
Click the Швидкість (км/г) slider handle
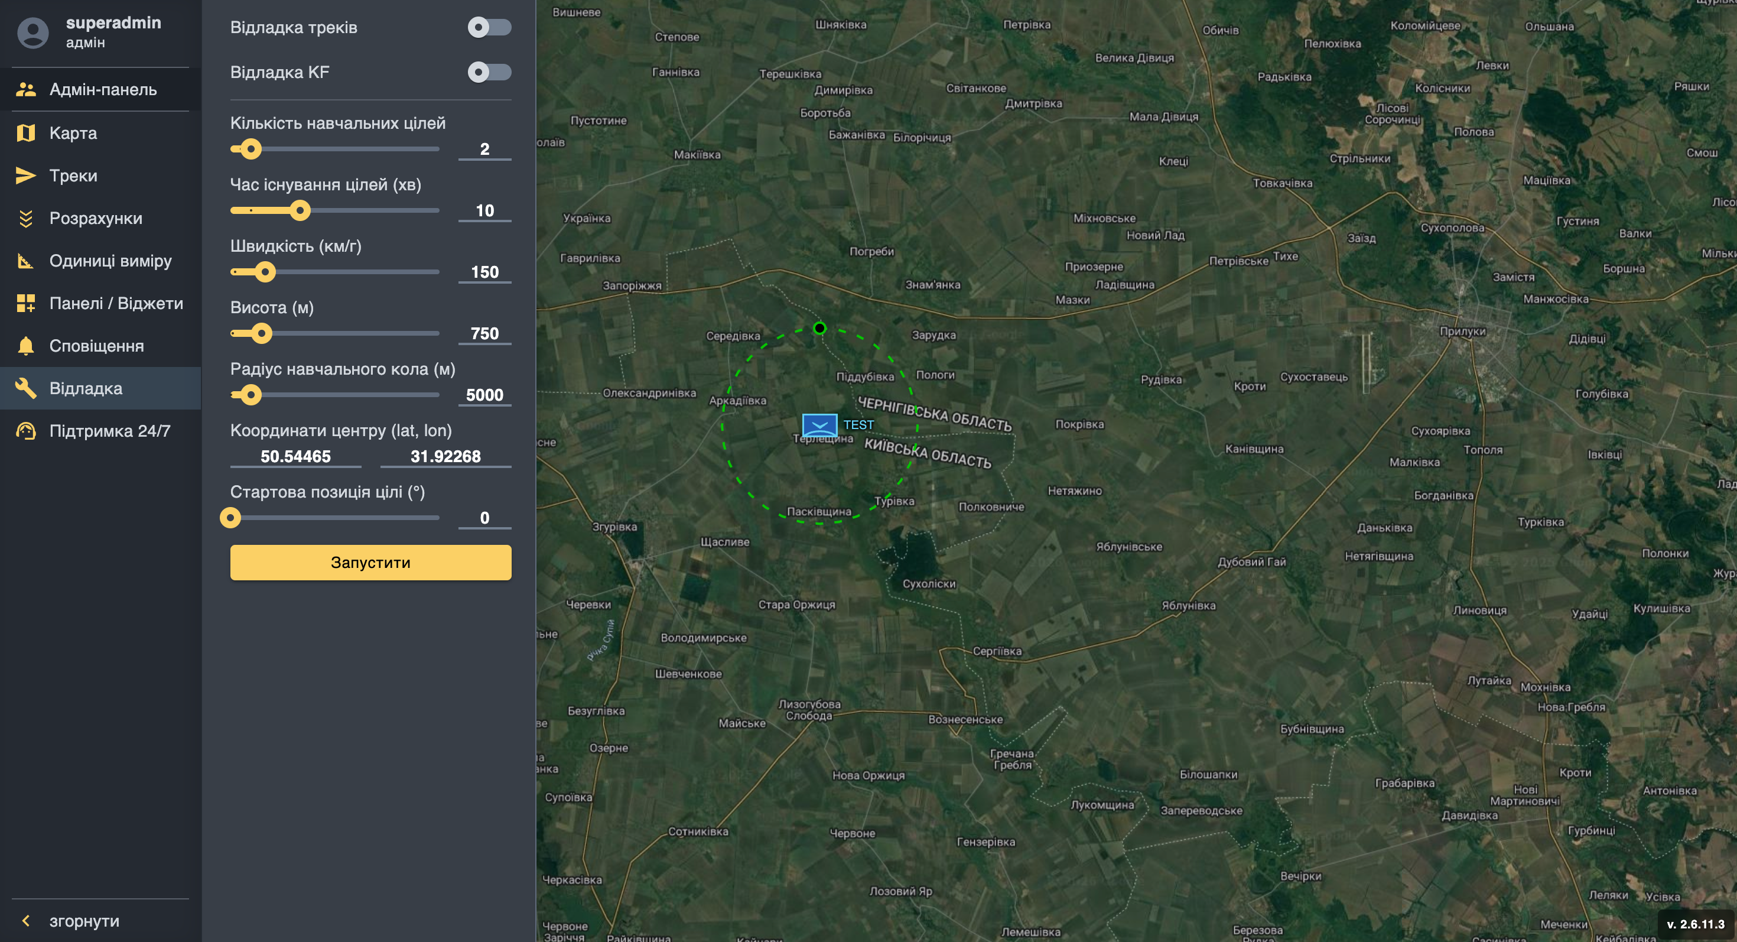[265, 272]
